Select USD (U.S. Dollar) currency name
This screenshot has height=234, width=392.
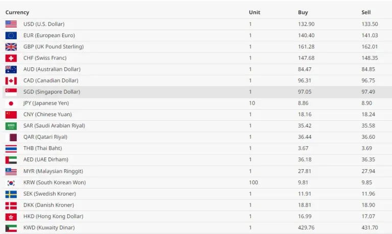coord(44,24)
